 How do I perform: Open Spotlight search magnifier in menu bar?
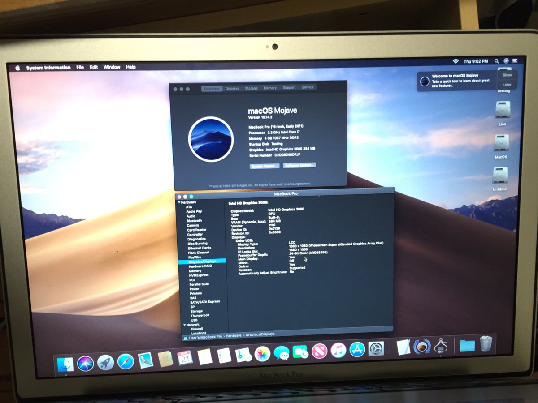(x=496, y=61)
